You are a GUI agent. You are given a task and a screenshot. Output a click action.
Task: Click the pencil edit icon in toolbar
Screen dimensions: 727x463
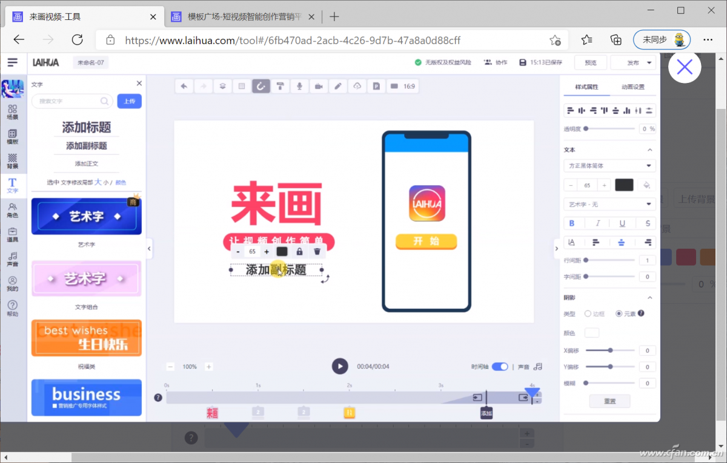(x=338, y=87)
